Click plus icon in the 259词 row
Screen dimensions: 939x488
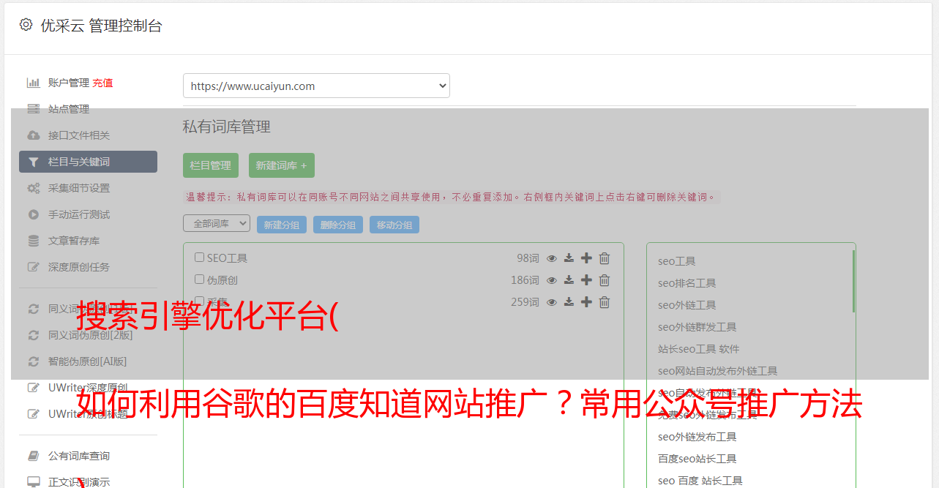click(x=586, y=302)
